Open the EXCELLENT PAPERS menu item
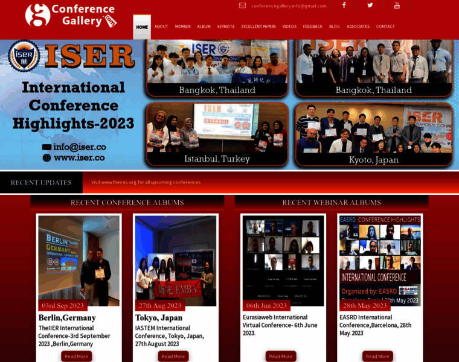 tap(258, 27)
